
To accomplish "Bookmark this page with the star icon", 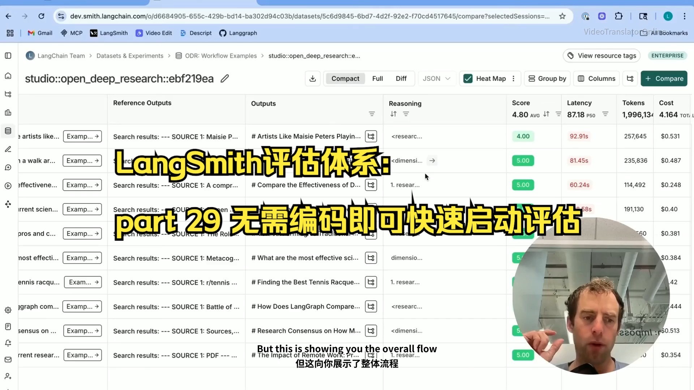I will [x=562, y=16].
